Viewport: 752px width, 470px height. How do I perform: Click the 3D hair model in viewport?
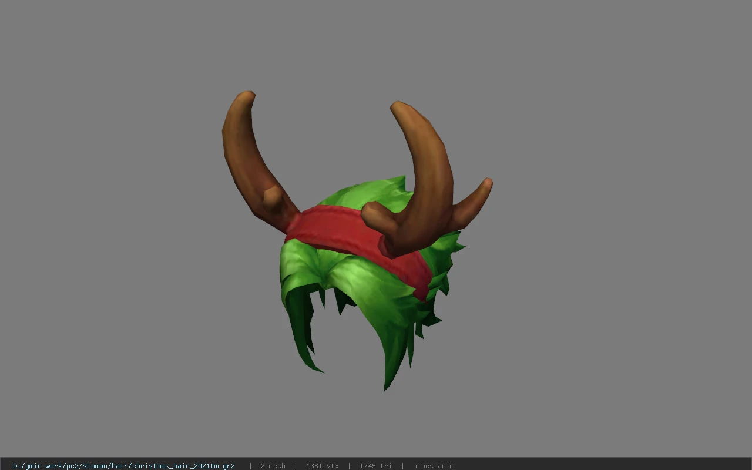pyautogui.click(x=357, y=241)
